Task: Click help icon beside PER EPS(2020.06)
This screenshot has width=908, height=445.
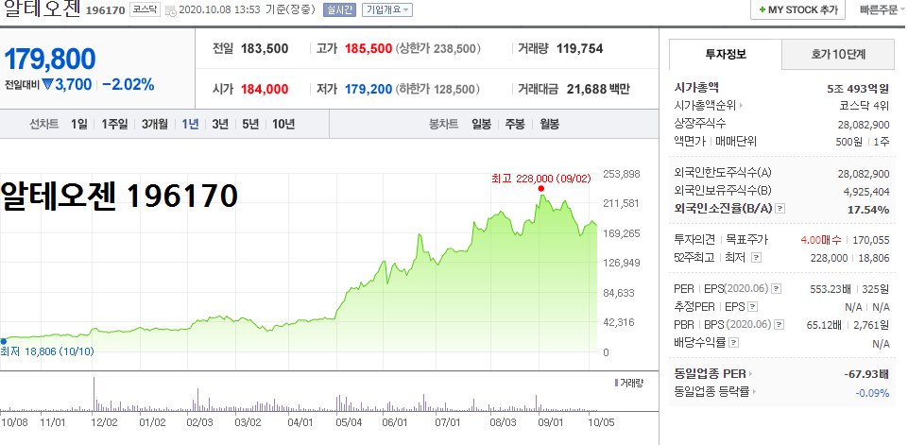Action: pos(777,288)
